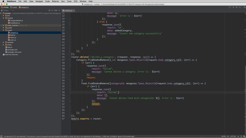The image size is (246, 138).
Task: Click the fold toggle at line 55
Action: pos(70,84)
